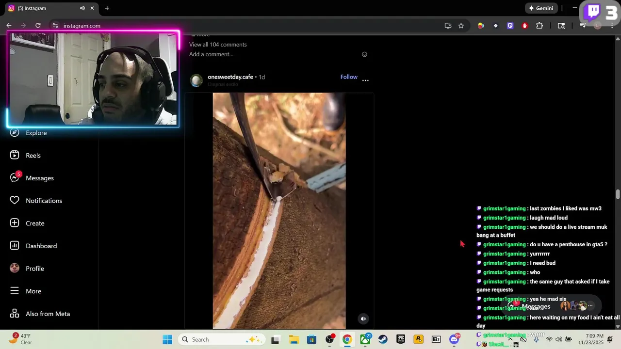Open File Explorer from taskbar
621x349 pixels.
pyautogui.click(x=294, y=339)
